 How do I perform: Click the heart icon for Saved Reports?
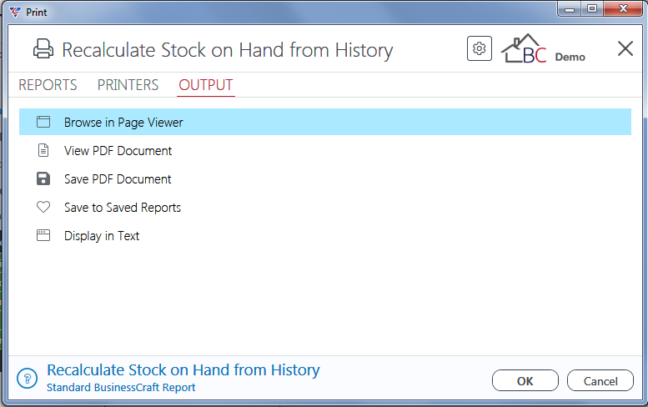43,207
